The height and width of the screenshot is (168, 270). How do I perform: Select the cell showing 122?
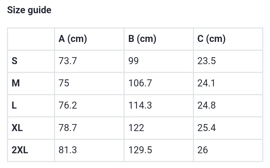tap(136, 128)
